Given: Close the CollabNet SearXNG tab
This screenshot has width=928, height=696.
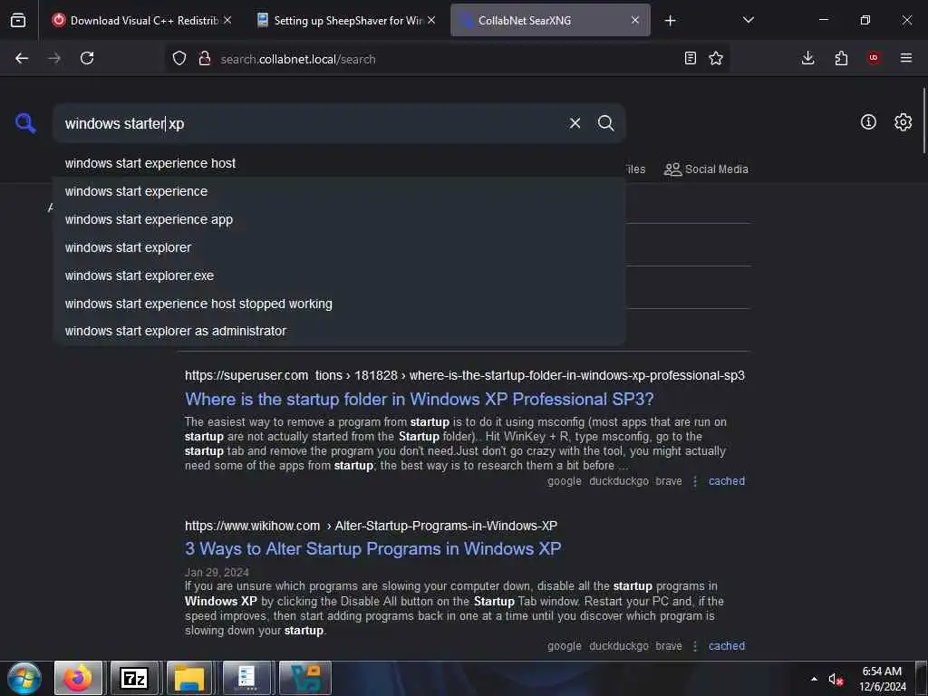Looking at the screenshot, I should [x=635, y=21].
